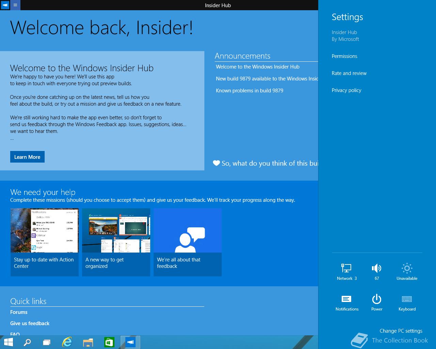Open 'We're all about that feedback' mission
Viewport: 436px width, 349px height.
click(x=188, y=242)
